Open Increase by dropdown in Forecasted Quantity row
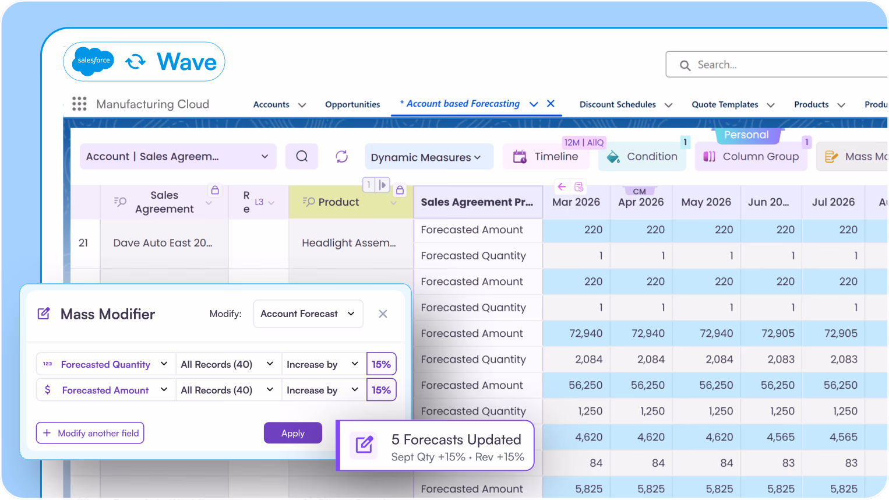This screenshot has width=889, height=500. tap(323, 364)
